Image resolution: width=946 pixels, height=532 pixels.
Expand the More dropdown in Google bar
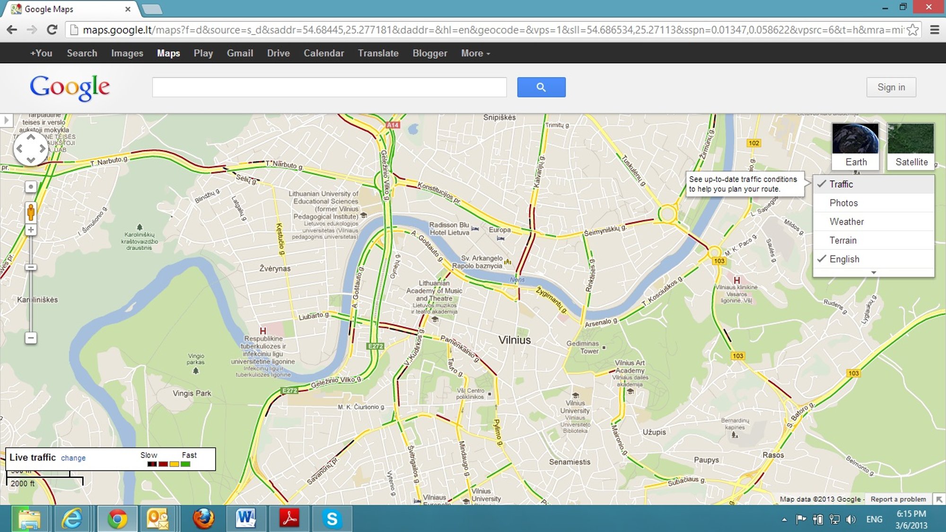[475, 53]
